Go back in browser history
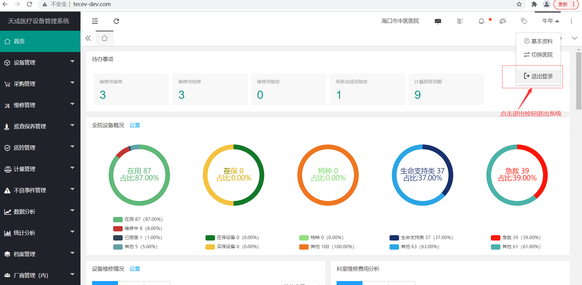The image size is (582, 285). (x=5, y=4)
